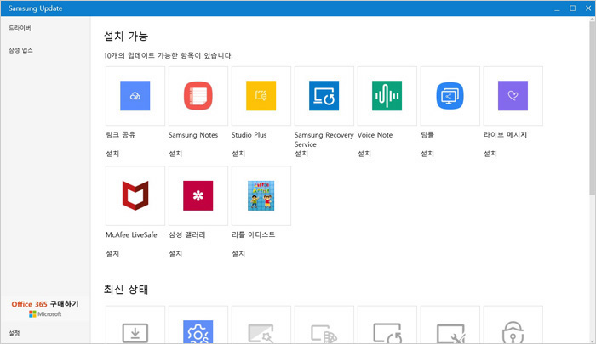Select the Samsung Notes app icon

pyautogui.click(x=198, y=96)
